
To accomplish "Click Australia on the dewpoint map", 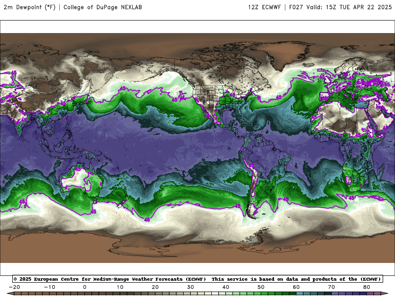I will click(81, 179).
